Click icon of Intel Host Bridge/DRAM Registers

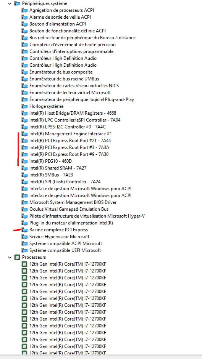(x=24, y=113)
